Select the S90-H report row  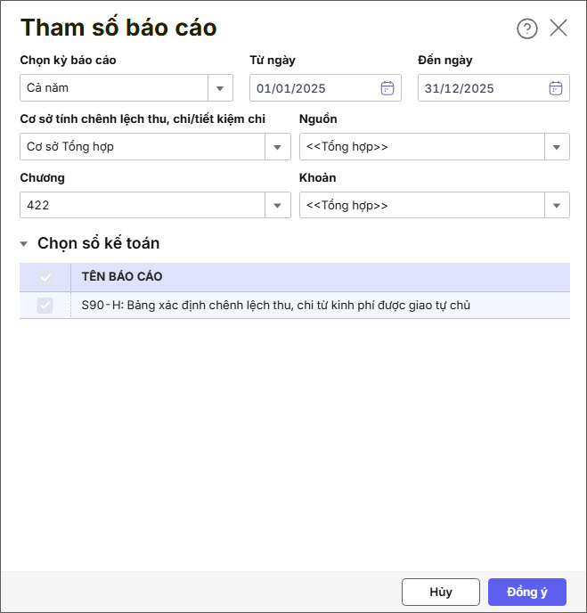pyautogui.click(x=276, y=306)
